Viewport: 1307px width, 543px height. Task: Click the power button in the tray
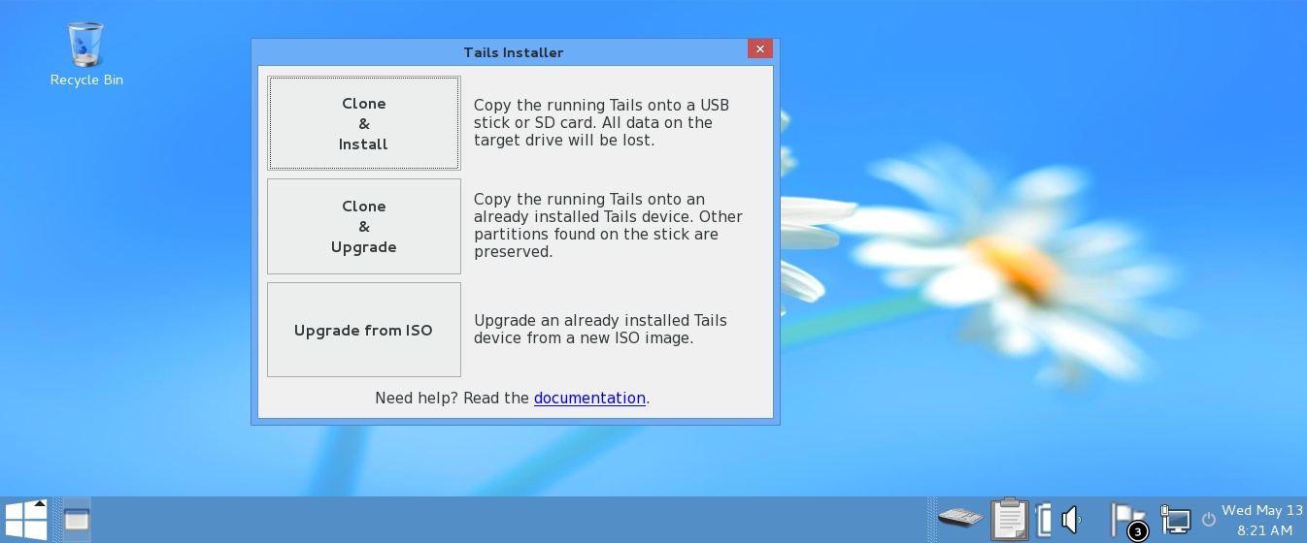(x=1208, y=520)
